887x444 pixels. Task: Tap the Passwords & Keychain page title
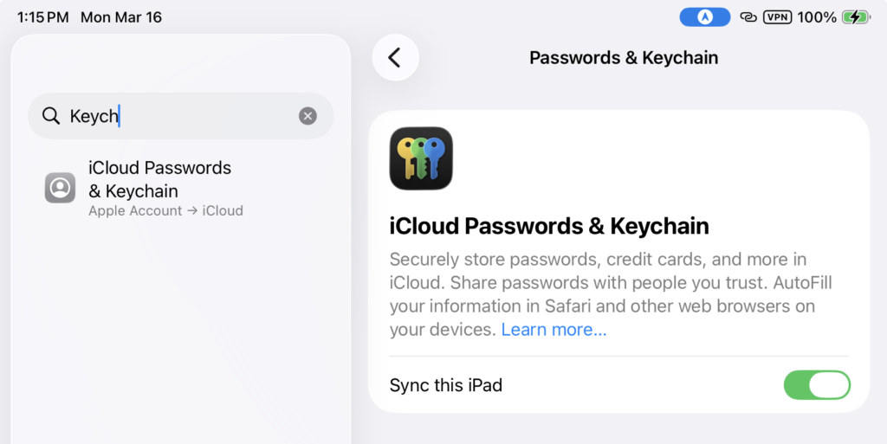623,58
